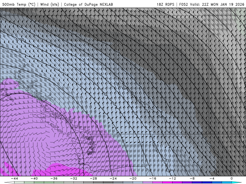Click the "-20" color scale label

coord(133,178)
